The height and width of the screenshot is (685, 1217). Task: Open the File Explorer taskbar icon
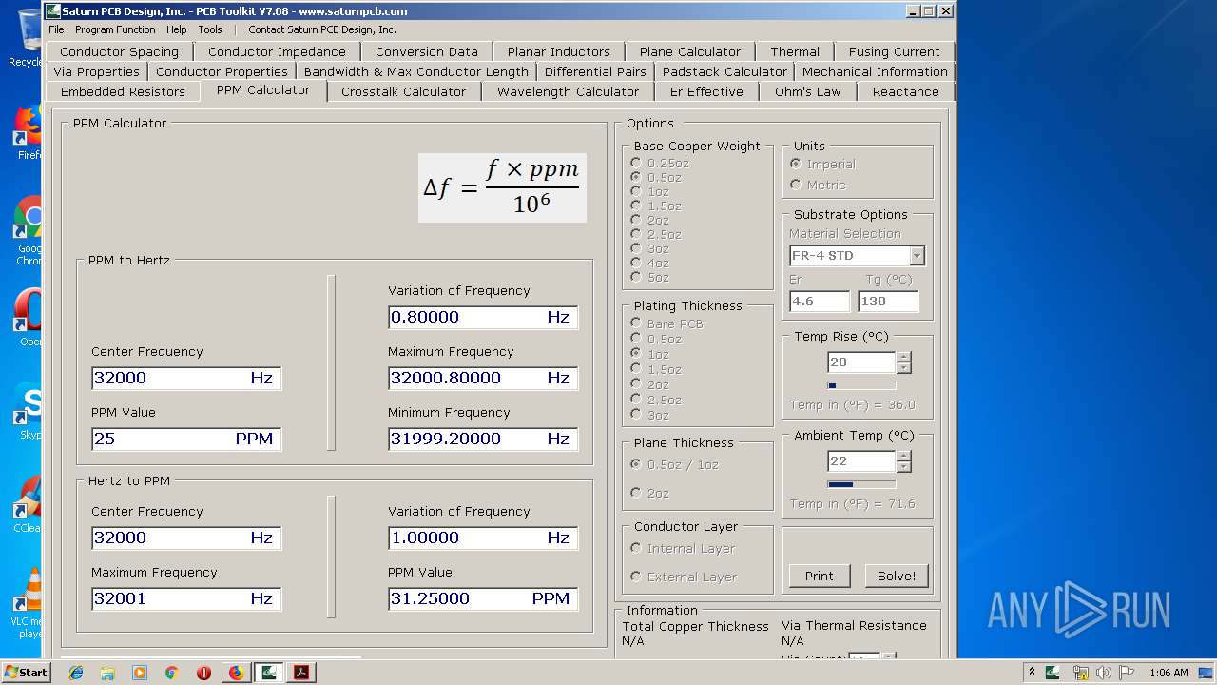[107, 673]
